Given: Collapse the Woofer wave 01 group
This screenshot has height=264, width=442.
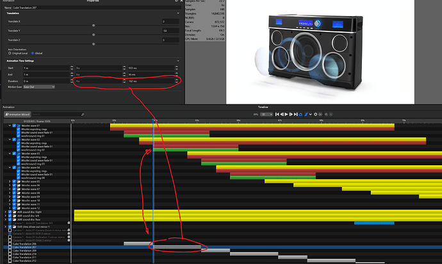Looking at the screenshot, I should [10, 126].
